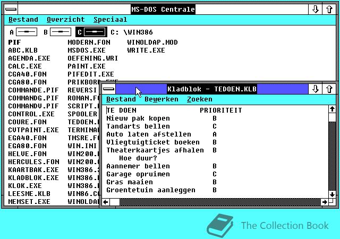Image resolution: width=340 pixels, height=239 pixels.
Task: Click Kladblok vertical scrollbar up arrow
Action: (332, 109)
